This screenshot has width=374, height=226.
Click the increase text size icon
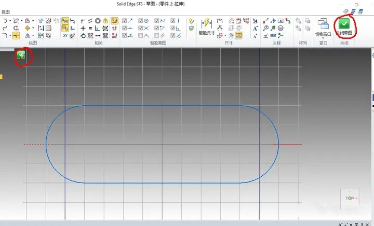click(x=255, y=29)
